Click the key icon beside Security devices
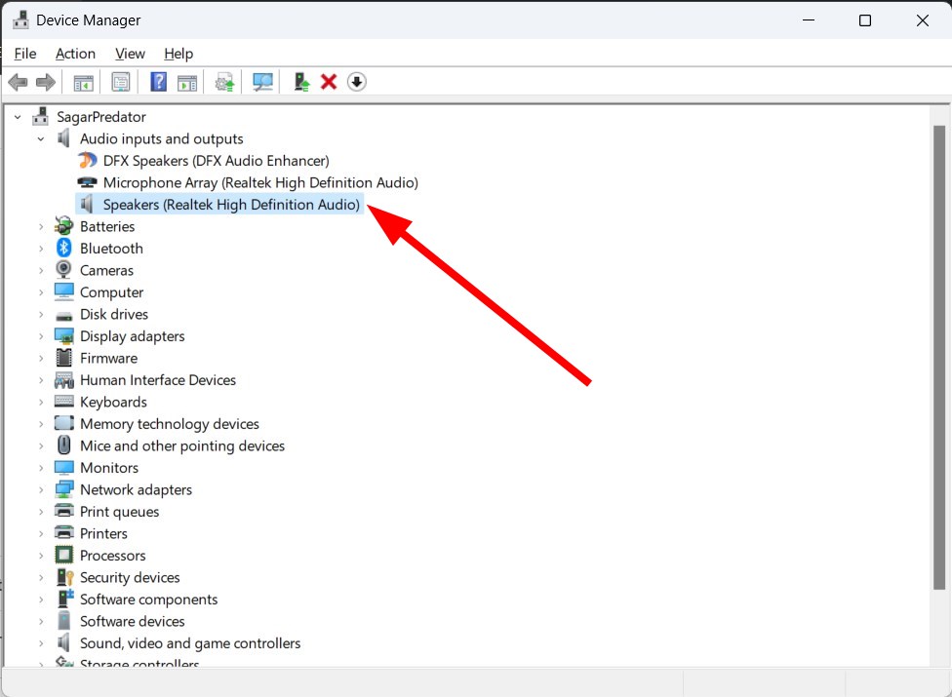Viewport: 952px width, 697px height. click(x=64, y=577)
